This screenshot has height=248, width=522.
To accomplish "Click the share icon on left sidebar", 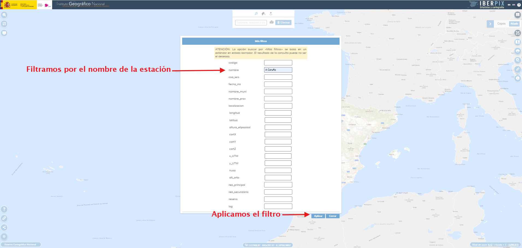I will [x=4, y=227].
